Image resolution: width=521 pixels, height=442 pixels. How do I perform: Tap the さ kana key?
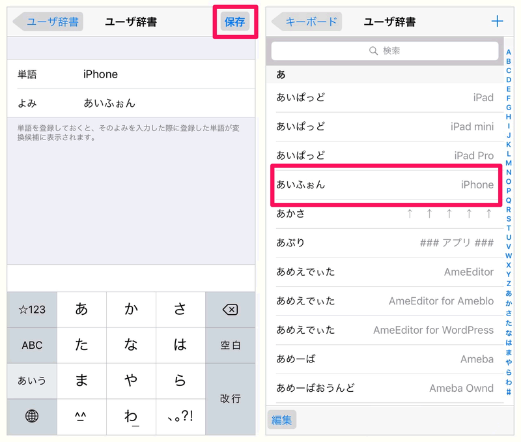click(180, 310)
